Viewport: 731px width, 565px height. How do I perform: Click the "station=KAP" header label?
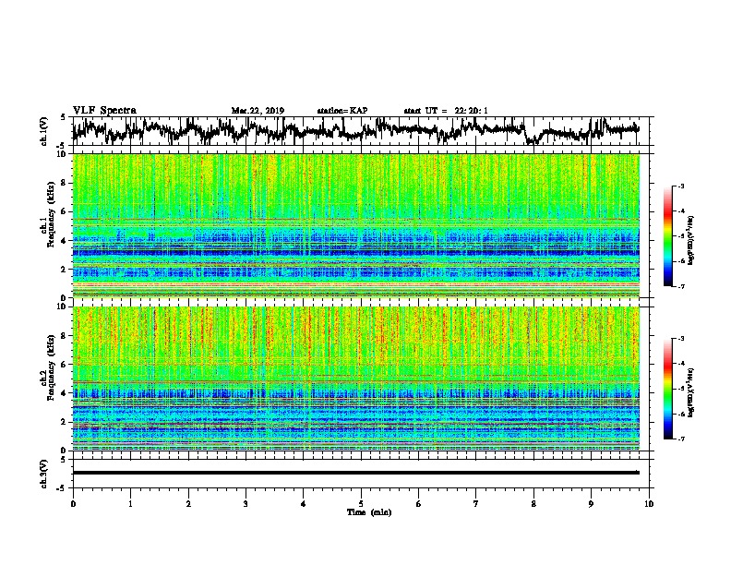(342, 111)
